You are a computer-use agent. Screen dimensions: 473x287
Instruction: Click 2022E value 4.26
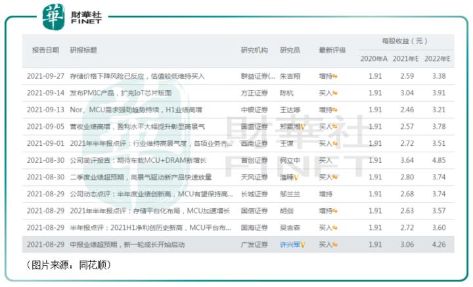[439, 244]
